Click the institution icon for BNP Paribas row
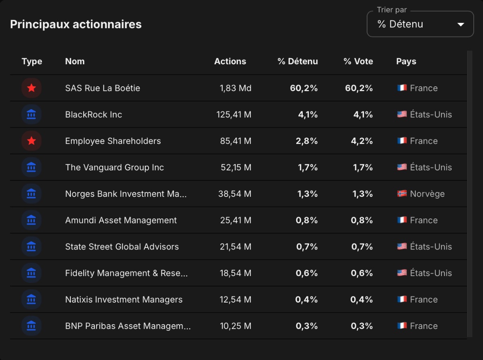The image size is (483, 360). click(x=32, y=326)
